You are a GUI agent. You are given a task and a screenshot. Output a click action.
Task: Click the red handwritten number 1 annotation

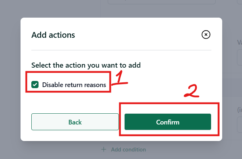[120, 78]
